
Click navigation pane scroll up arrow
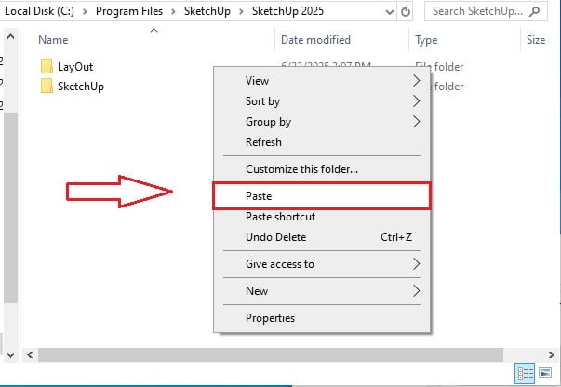pyautogui.click(x=11, y=36)
